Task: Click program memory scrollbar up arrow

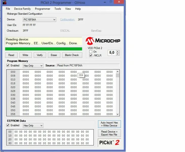Action: point(118,72)
